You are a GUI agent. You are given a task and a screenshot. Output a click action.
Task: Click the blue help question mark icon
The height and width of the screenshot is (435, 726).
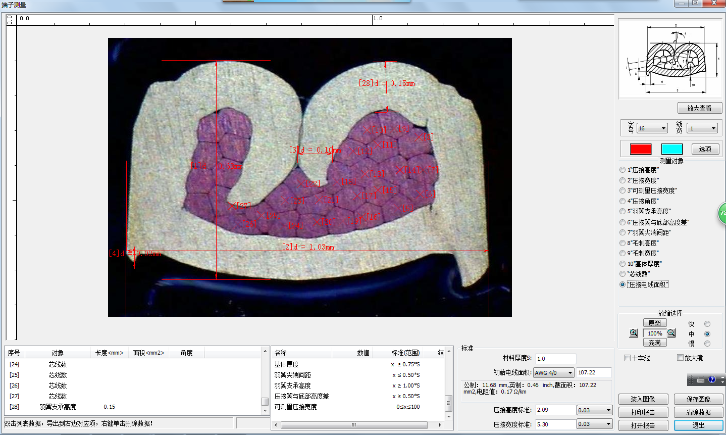coord(712,380)
